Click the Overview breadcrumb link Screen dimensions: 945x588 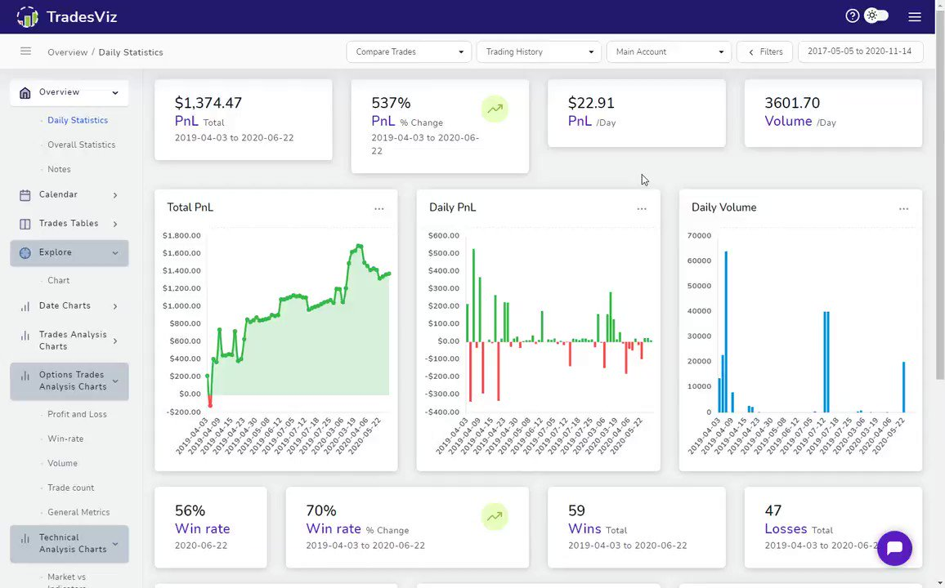click(68, 52)
